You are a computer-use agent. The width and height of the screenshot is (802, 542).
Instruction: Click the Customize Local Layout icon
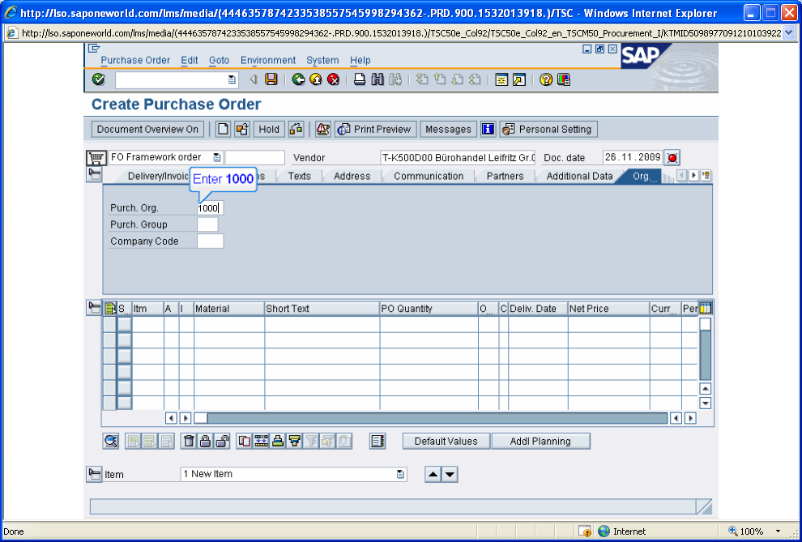pyautogui.click(x=564, y=79)
